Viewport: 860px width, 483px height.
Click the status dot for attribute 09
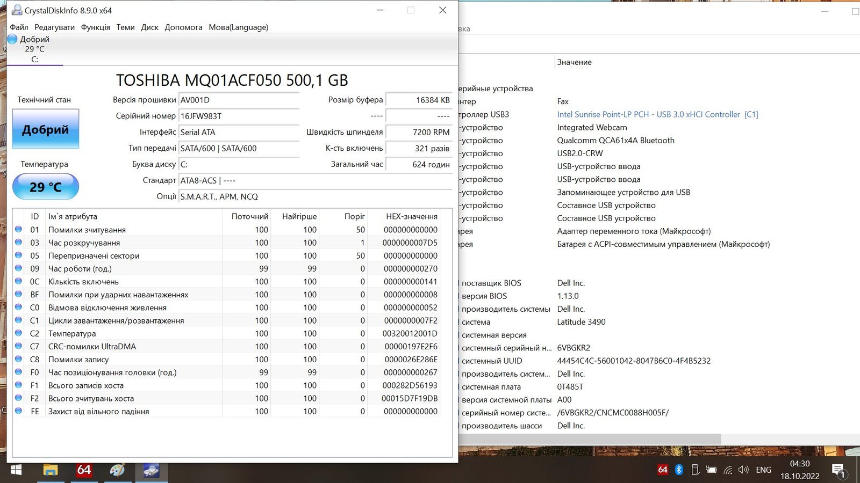coord(19,268)
